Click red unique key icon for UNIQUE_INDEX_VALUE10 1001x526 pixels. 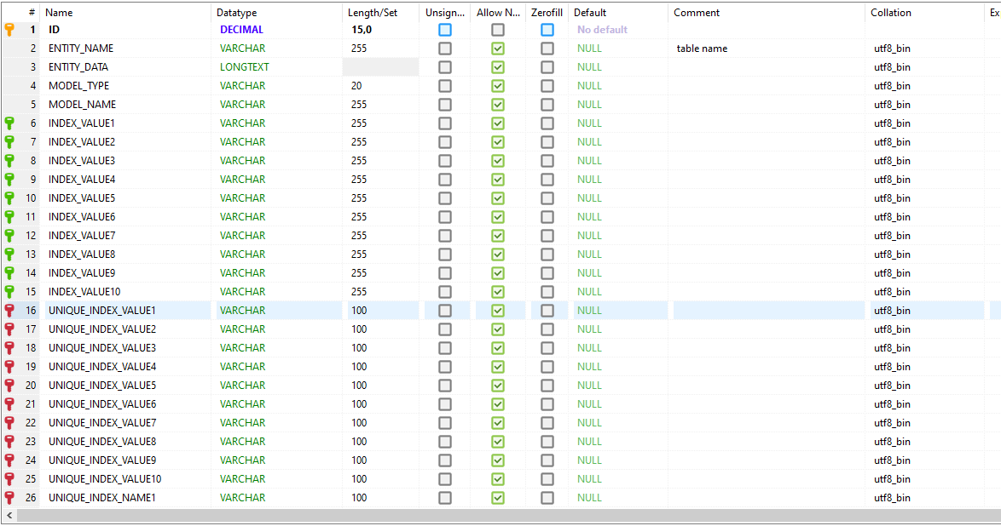9,479
